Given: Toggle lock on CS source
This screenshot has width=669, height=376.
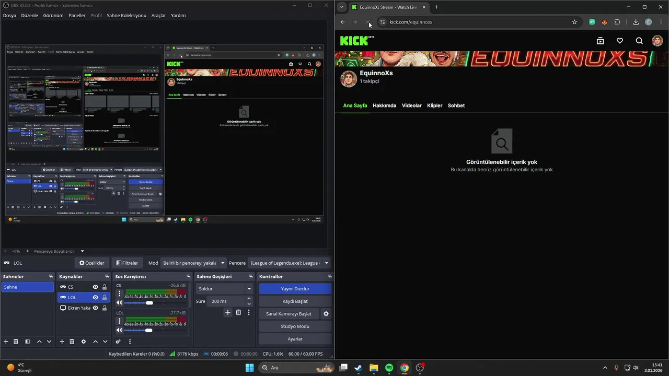Looking at the screenshot, I should 105,287.
